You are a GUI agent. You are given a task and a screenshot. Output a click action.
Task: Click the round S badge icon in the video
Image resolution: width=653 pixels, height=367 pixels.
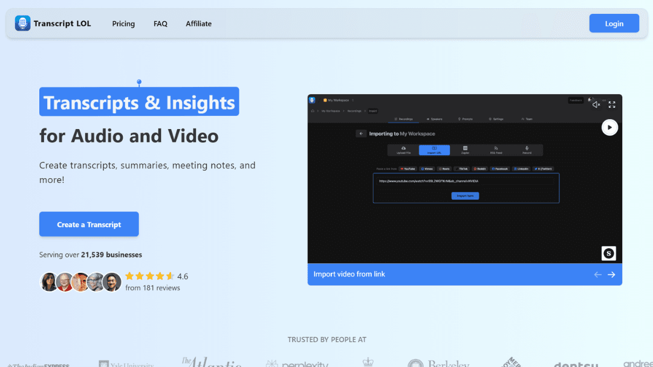click(x=608, y=254)
